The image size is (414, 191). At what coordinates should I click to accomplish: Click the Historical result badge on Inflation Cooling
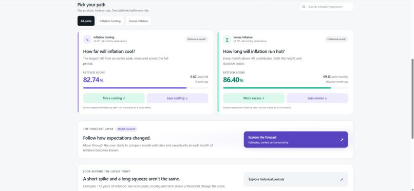click(196, 39)
